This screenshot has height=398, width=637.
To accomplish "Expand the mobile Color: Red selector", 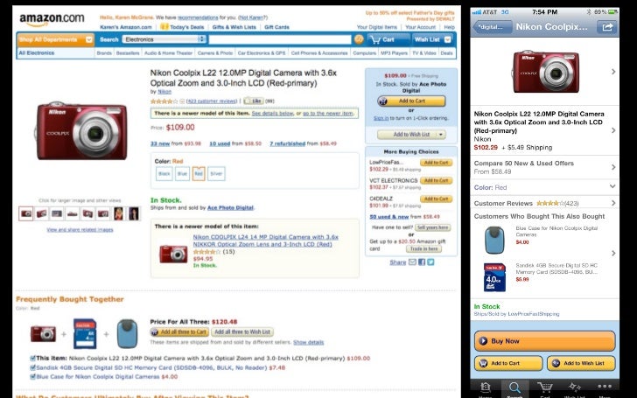I will pyautogui.click(x=544, y=187).
